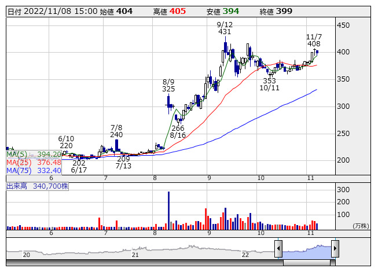Click the 7/8 240 price annotation

pos(116,131)
